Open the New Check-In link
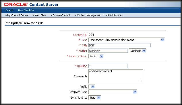182x105 pixels. click(26, 10)
